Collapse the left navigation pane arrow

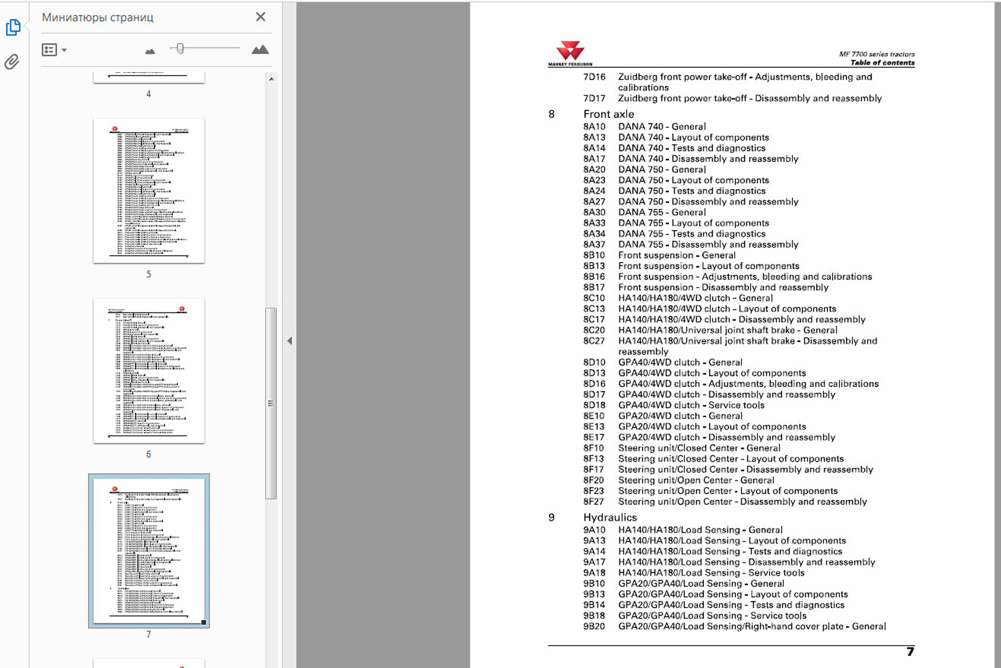(290, 341)
